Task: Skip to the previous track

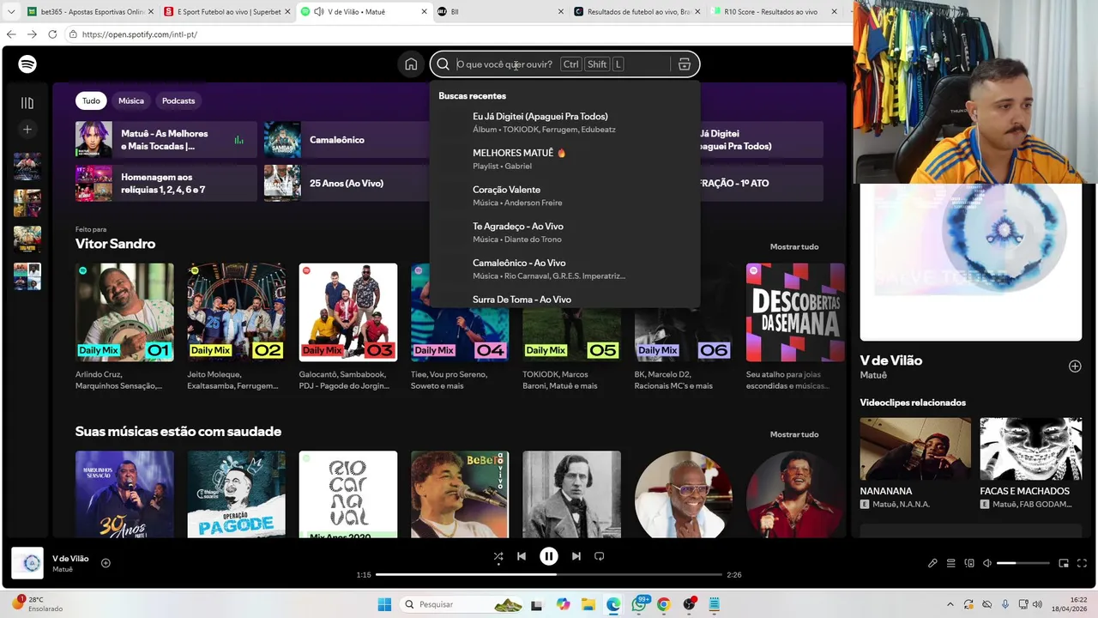Action: 521,556
